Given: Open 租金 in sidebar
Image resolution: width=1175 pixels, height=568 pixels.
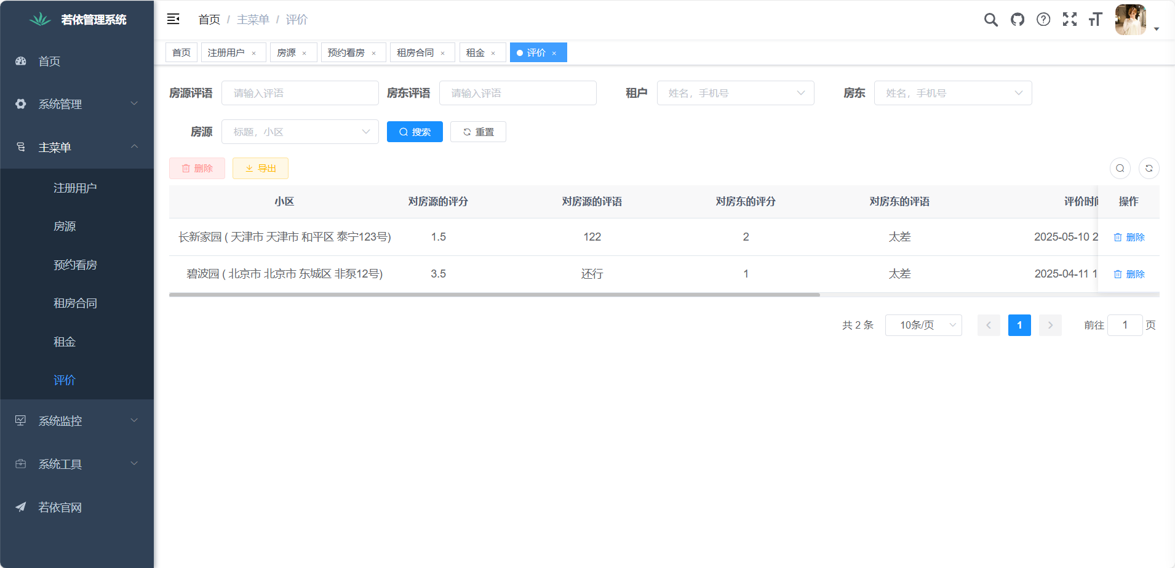Looking at the screenshot, I should [x=77, y=342].
